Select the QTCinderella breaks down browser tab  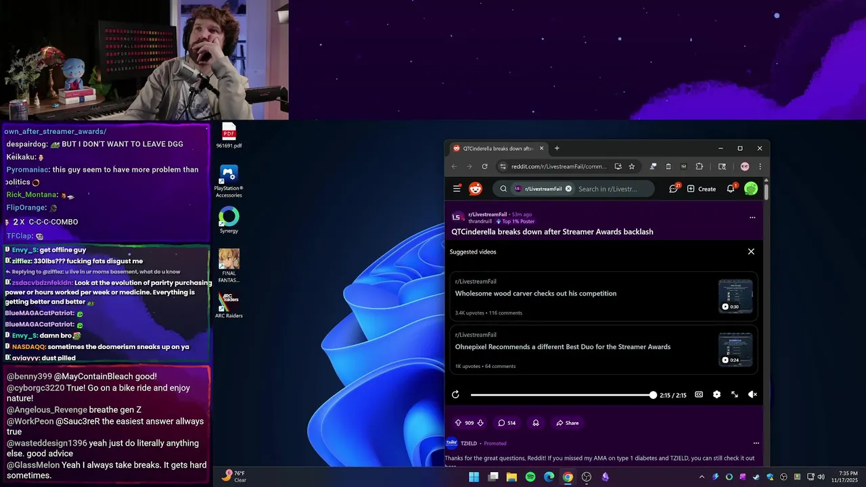click(498, 148)
